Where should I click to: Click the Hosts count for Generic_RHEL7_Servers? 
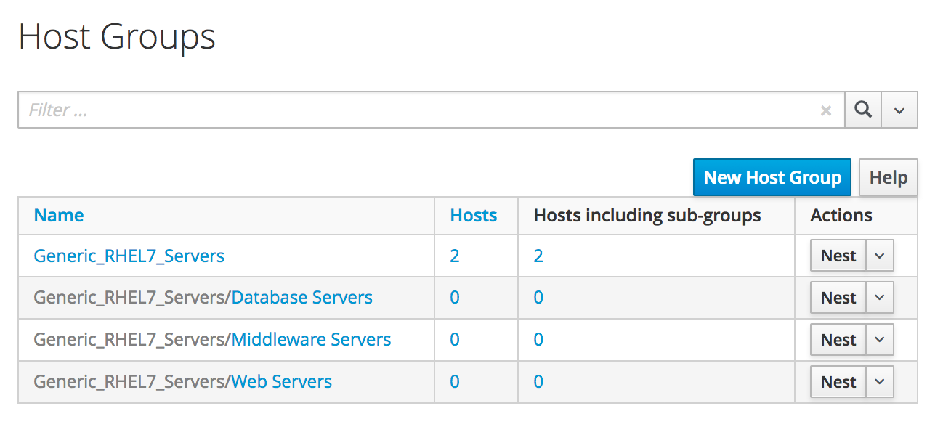pos(455,256)
